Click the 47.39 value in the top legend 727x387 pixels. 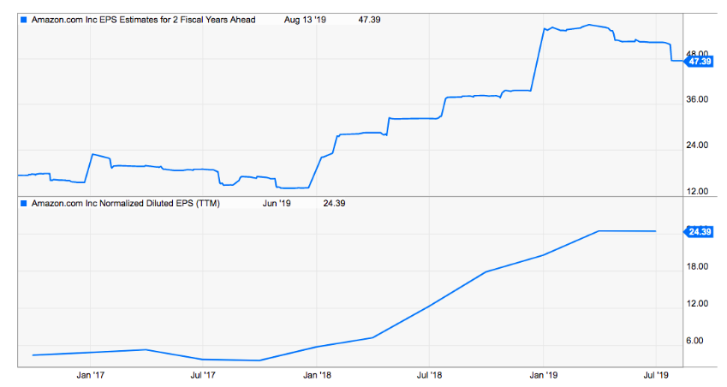(370, 20)
